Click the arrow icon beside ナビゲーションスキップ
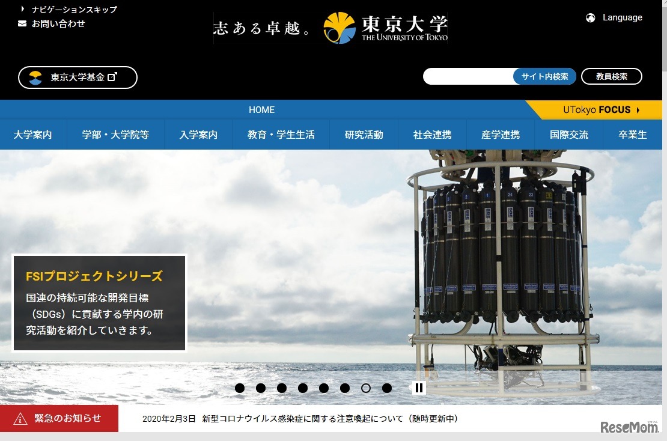The width and height of the screenshot is (667, 441). pos(23,8)
